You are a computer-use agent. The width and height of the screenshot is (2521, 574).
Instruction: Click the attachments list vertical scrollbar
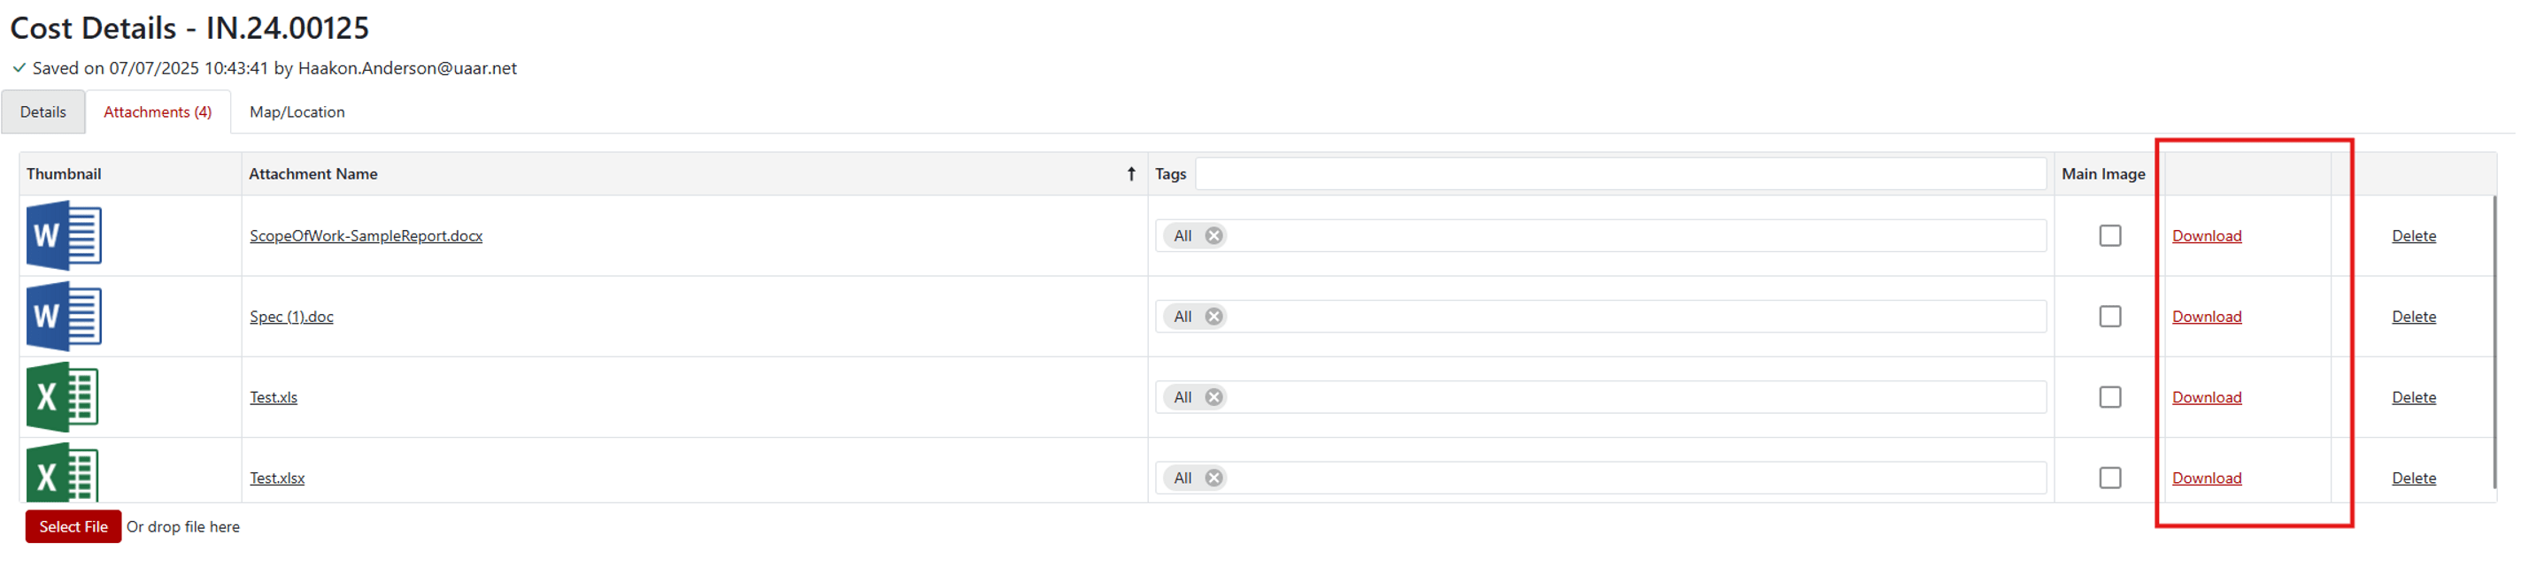tap(2494, 342)
